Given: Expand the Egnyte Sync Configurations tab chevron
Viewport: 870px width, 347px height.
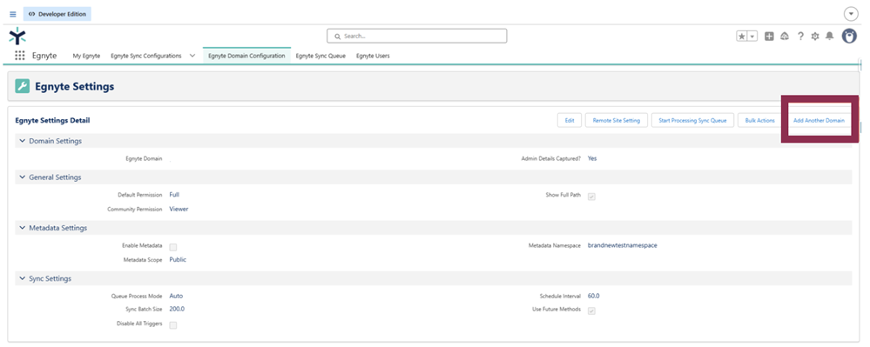Looking at the screenshot, I should pos(192,56).
